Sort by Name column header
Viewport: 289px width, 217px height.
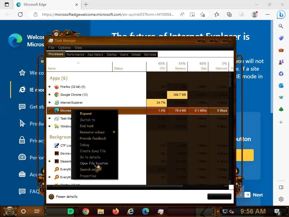click(79, 66)
